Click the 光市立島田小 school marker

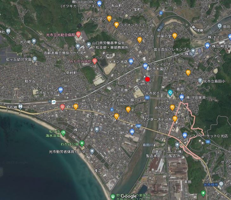(200, 81)
